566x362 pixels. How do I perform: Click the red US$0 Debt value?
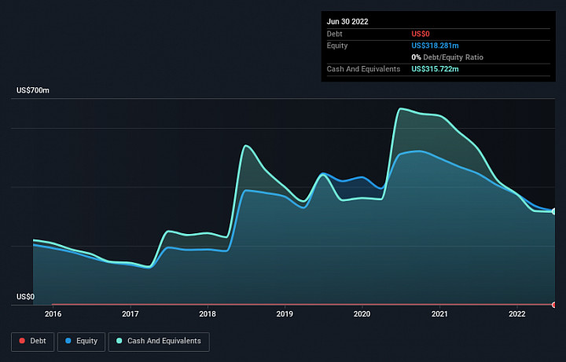pos(421,34)
